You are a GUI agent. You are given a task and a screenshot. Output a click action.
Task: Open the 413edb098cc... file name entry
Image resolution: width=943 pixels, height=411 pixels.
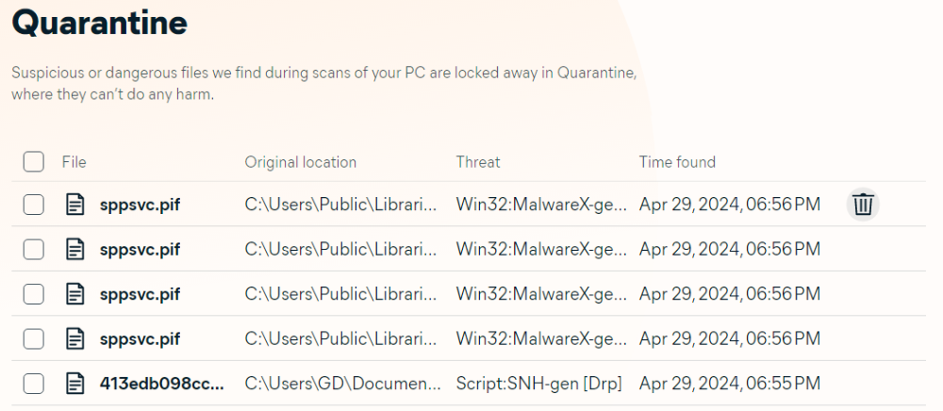click(x=162, y=383)
